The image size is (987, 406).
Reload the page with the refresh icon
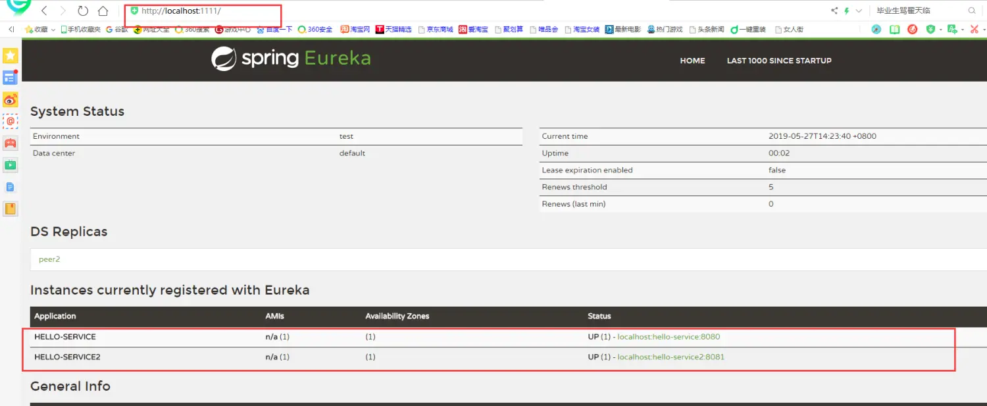(83, 11)
